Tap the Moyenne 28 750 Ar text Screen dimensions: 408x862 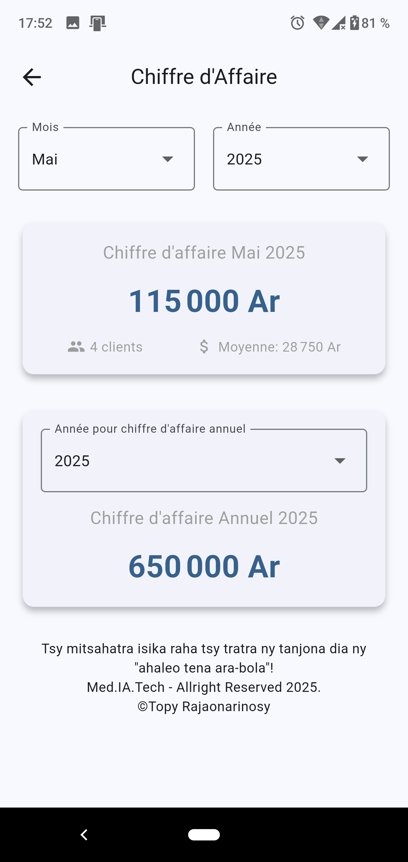279,347
